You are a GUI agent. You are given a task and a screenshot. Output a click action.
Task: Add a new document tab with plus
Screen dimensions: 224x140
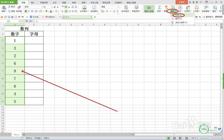(x=95, y=17)
